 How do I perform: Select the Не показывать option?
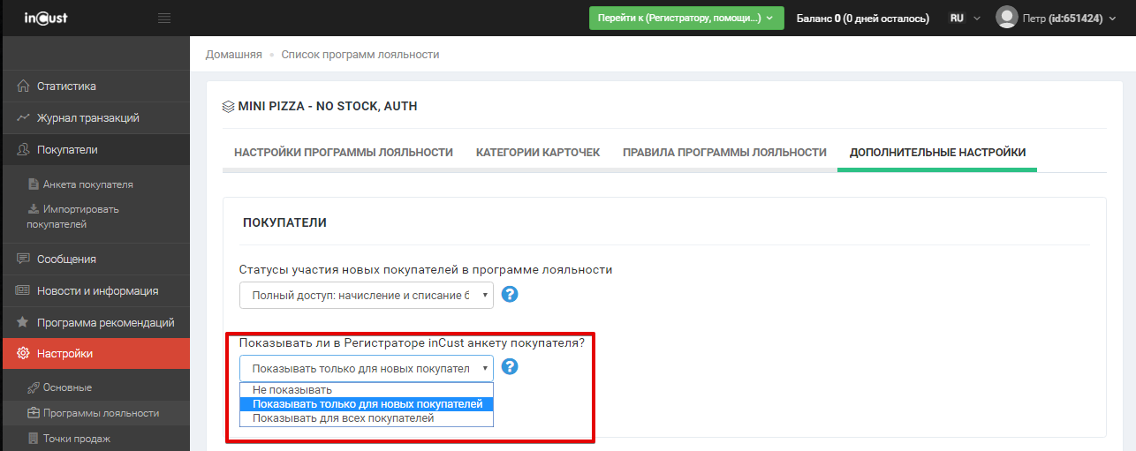pos(367,389)
